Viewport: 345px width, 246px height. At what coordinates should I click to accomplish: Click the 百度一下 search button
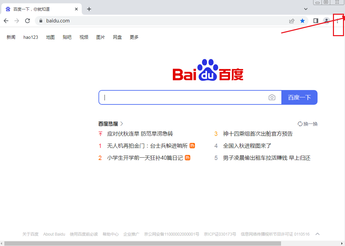[x=299, y=97]
